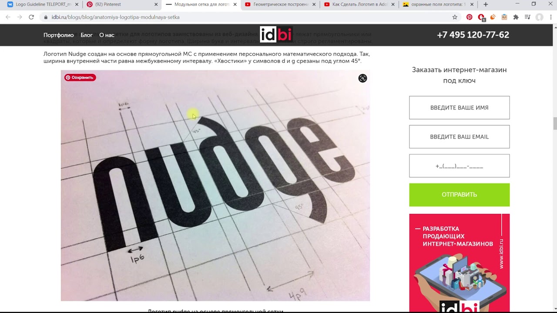View site security lock info
This screenshot has width=557, height=313.
click(x=46, y=17)
